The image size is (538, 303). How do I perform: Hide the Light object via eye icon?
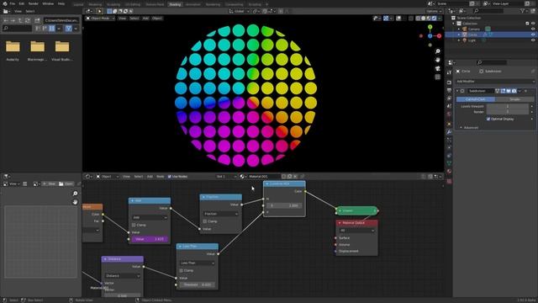(533, 40)
